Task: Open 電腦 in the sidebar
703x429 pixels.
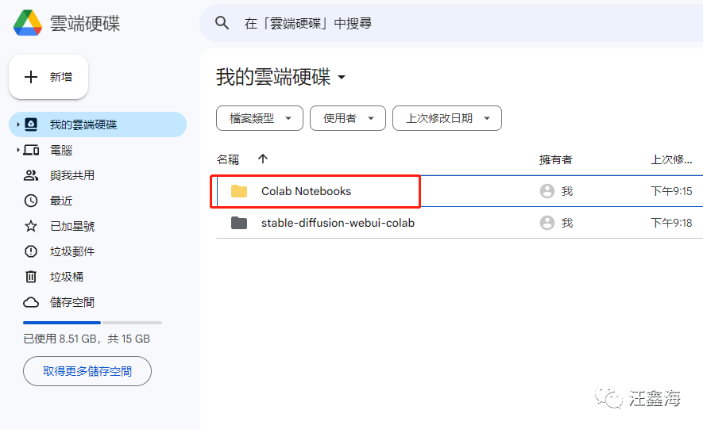Action: (x=61, y=151)
